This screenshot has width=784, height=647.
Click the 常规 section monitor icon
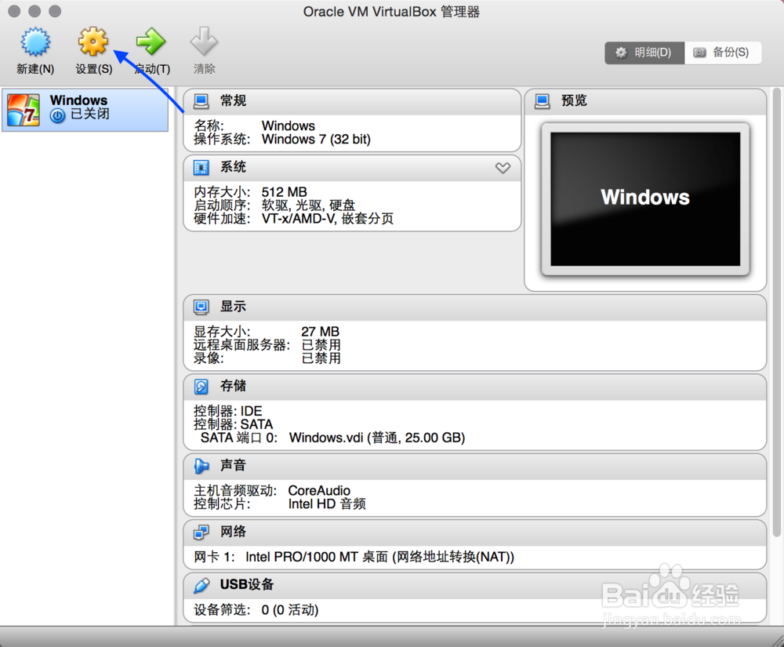tap(201, 100)
